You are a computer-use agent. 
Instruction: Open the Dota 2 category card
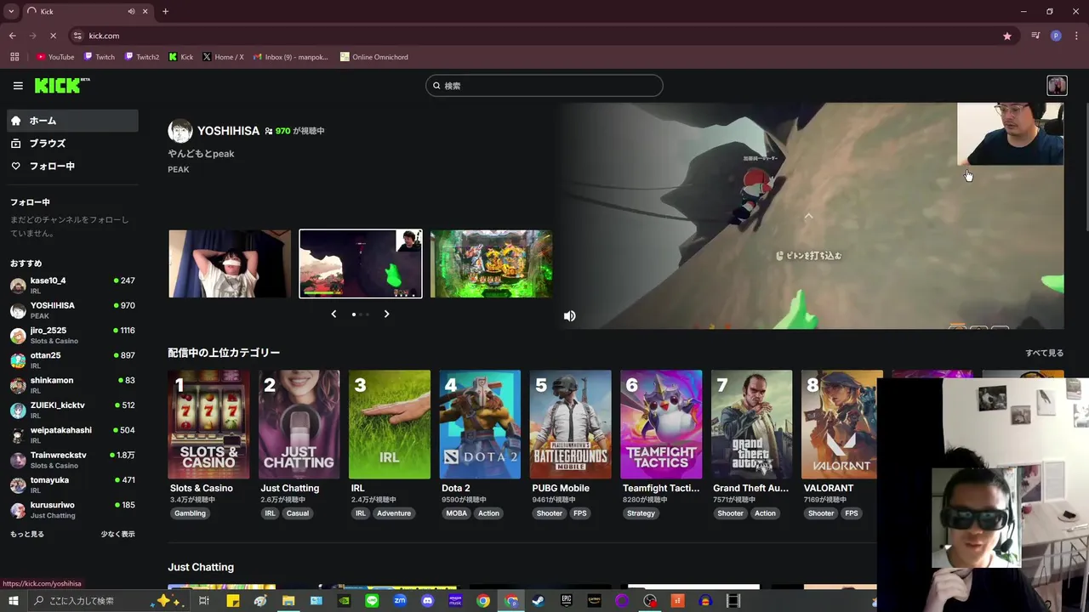tap(480, 424)
